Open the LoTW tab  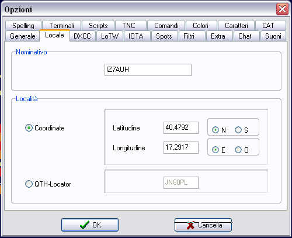(110, 36)
